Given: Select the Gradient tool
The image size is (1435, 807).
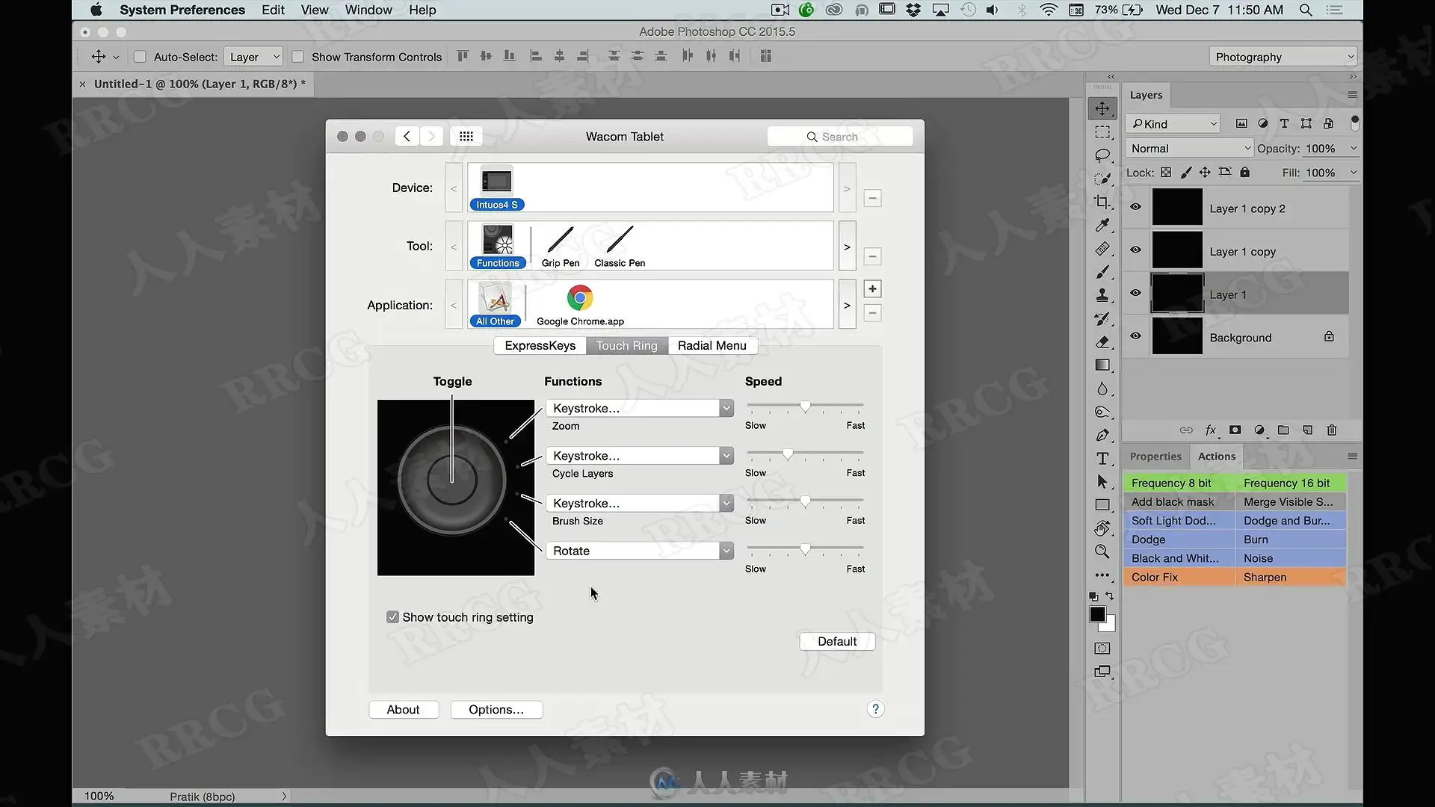Looking at the screenshot, I should [1102, 365].
